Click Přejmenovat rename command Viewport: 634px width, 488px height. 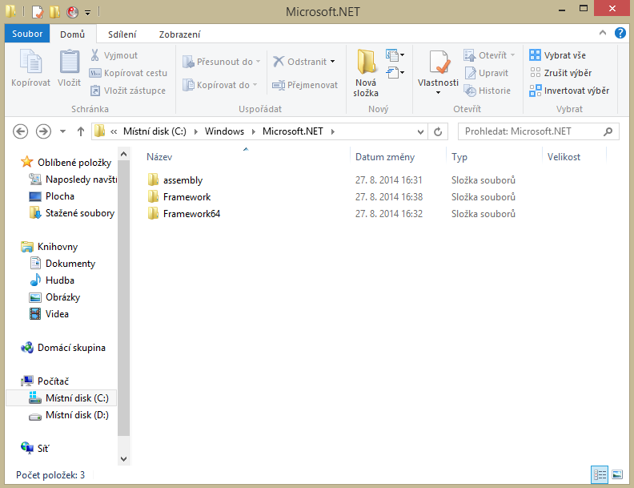(305, 85)
